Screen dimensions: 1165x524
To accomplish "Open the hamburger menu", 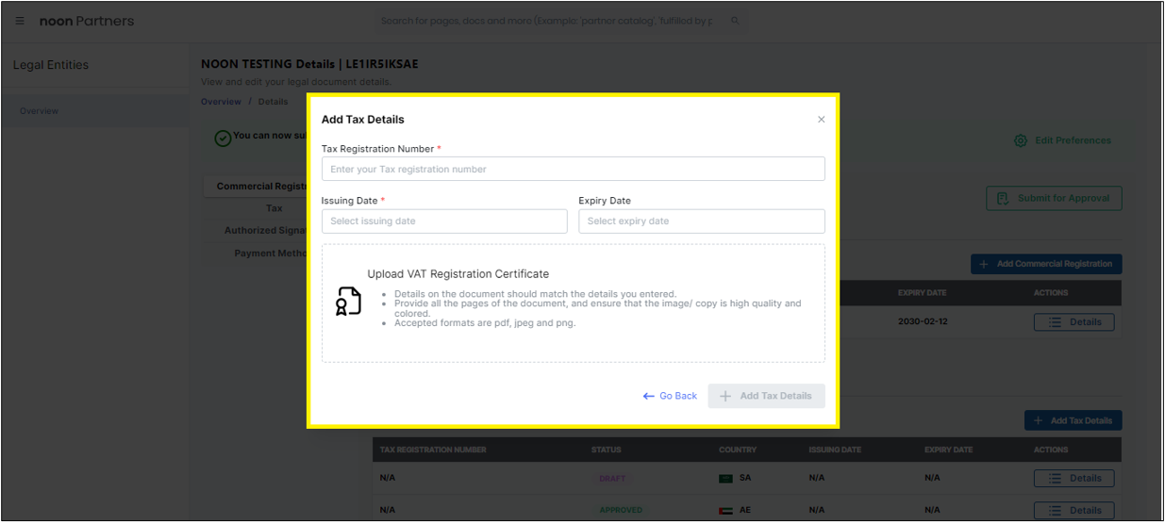I will pyautogui.click(x=20, y=21).
